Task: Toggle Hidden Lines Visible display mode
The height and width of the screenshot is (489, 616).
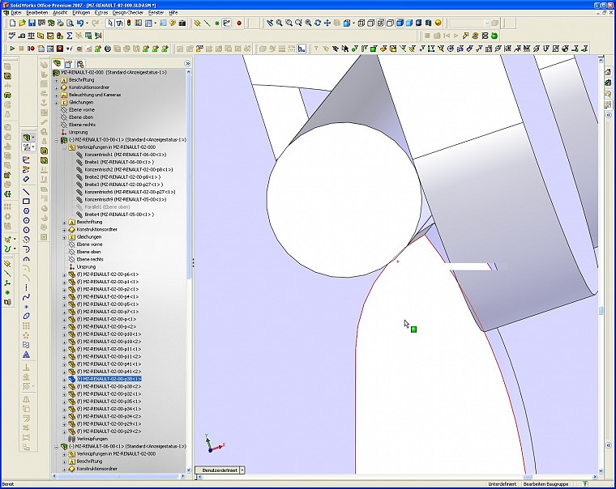Action: point(371,23)
